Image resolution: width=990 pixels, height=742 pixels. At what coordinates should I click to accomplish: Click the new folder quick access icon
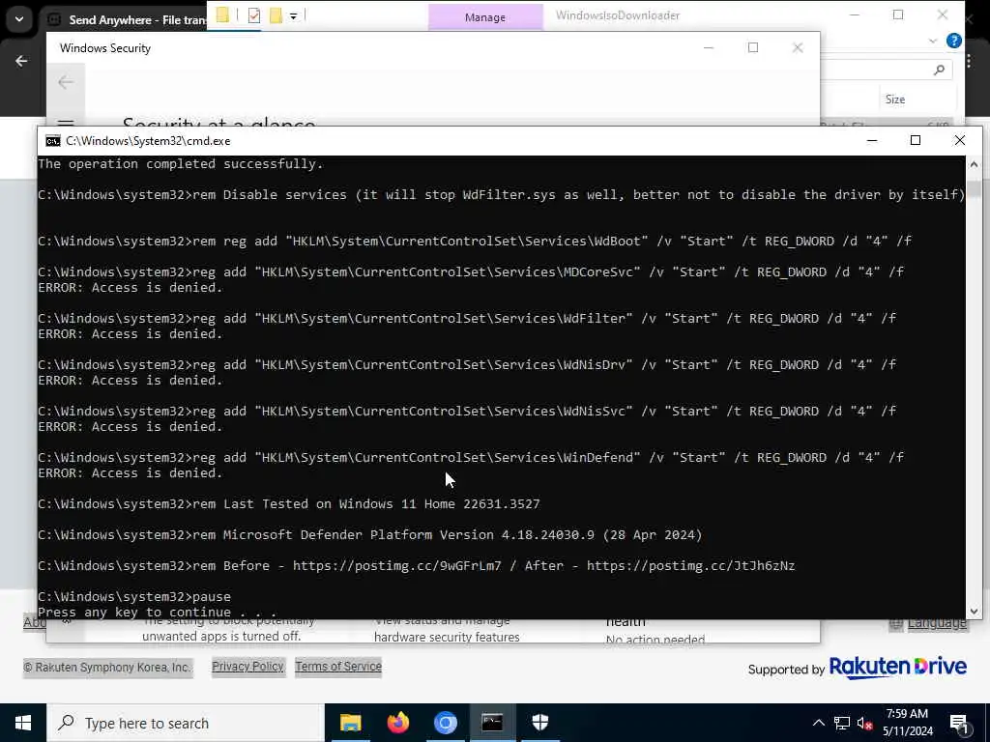tap(276, 15)
